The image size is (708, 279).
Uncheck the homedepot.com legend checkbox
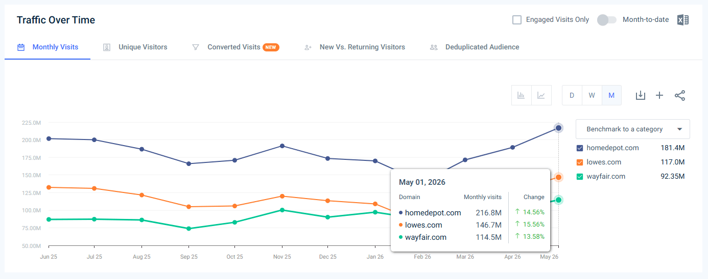point(580,148)
